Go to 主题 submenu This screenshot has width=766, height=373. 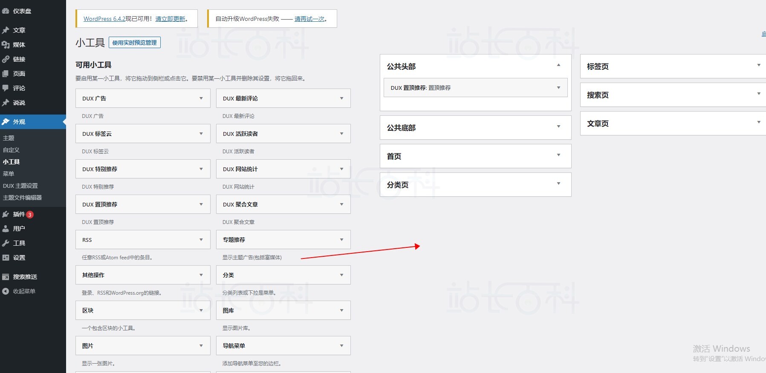[9, 138]
